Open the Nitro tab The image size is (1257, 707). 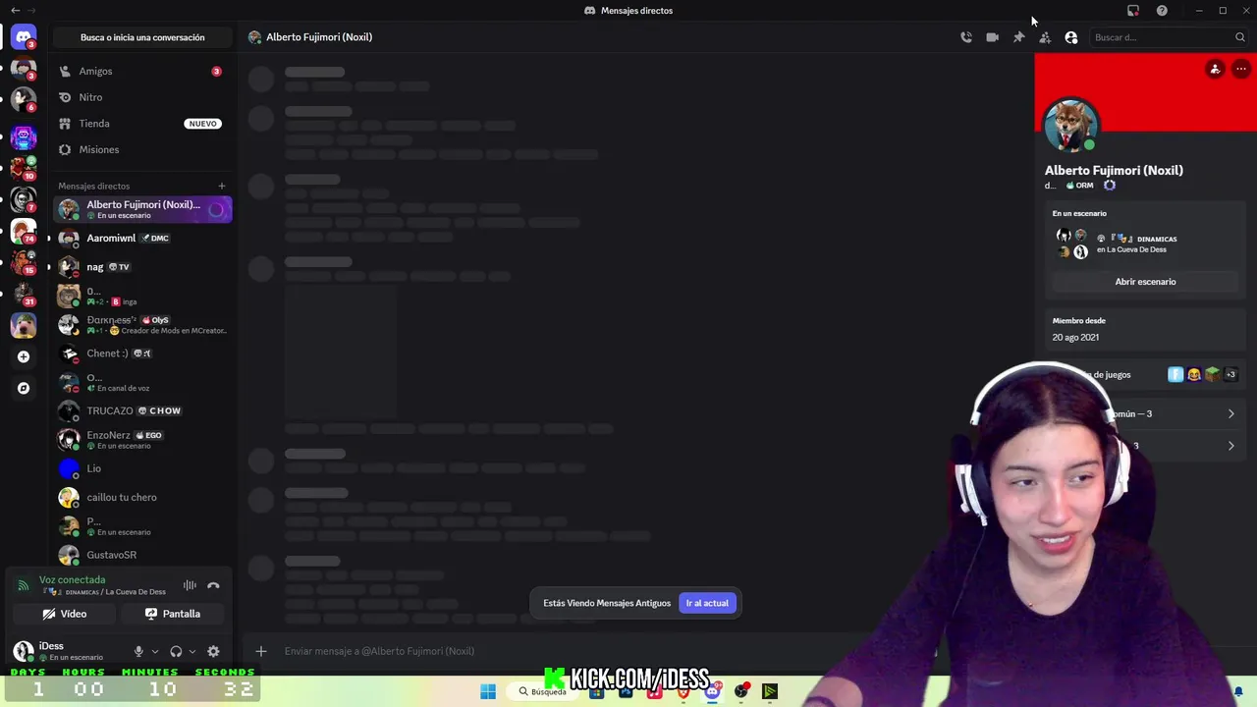pos(142,97)
